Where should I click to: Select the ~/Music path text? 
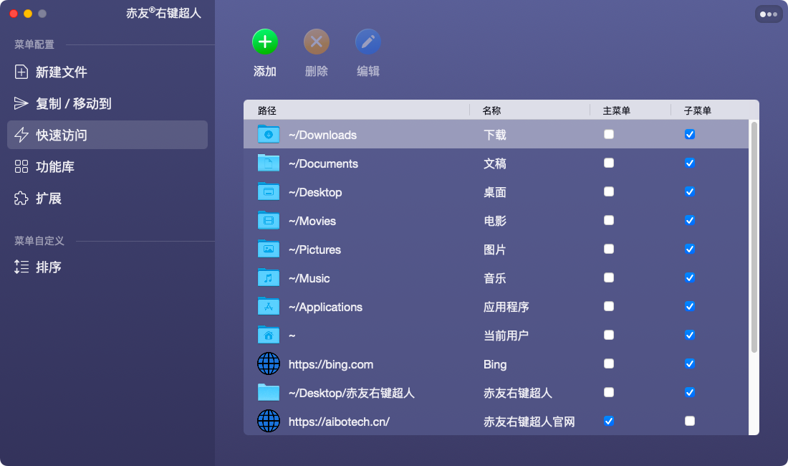point(309,278)
